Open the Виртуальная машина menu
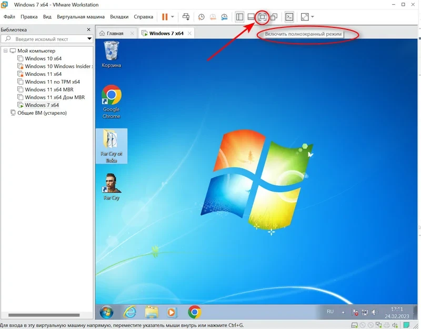 tap(81, 17)
